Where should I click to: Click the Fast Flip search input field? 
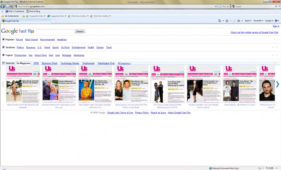[55, 32]
